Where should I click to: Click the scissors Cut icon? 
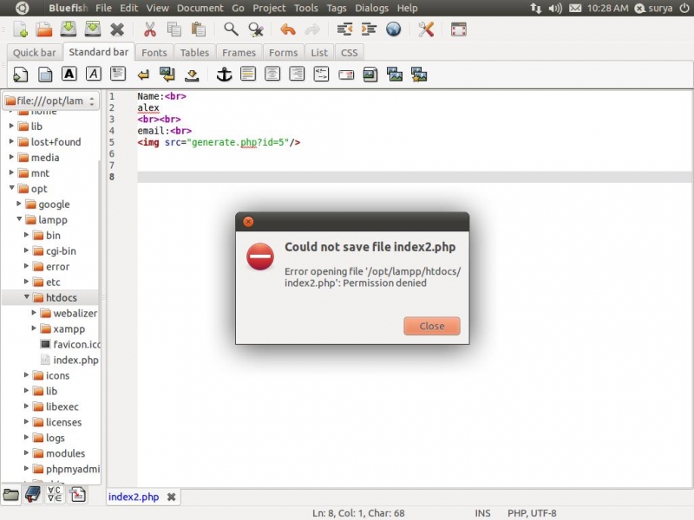[150, 29]
